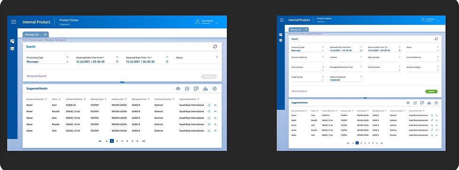Click disabled Search button in left mockup
This screenshot has width=459, height=170.
(x=209, y=77)
